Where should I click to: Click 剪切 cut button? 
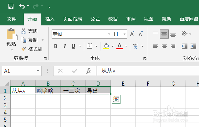pos(29,31)
